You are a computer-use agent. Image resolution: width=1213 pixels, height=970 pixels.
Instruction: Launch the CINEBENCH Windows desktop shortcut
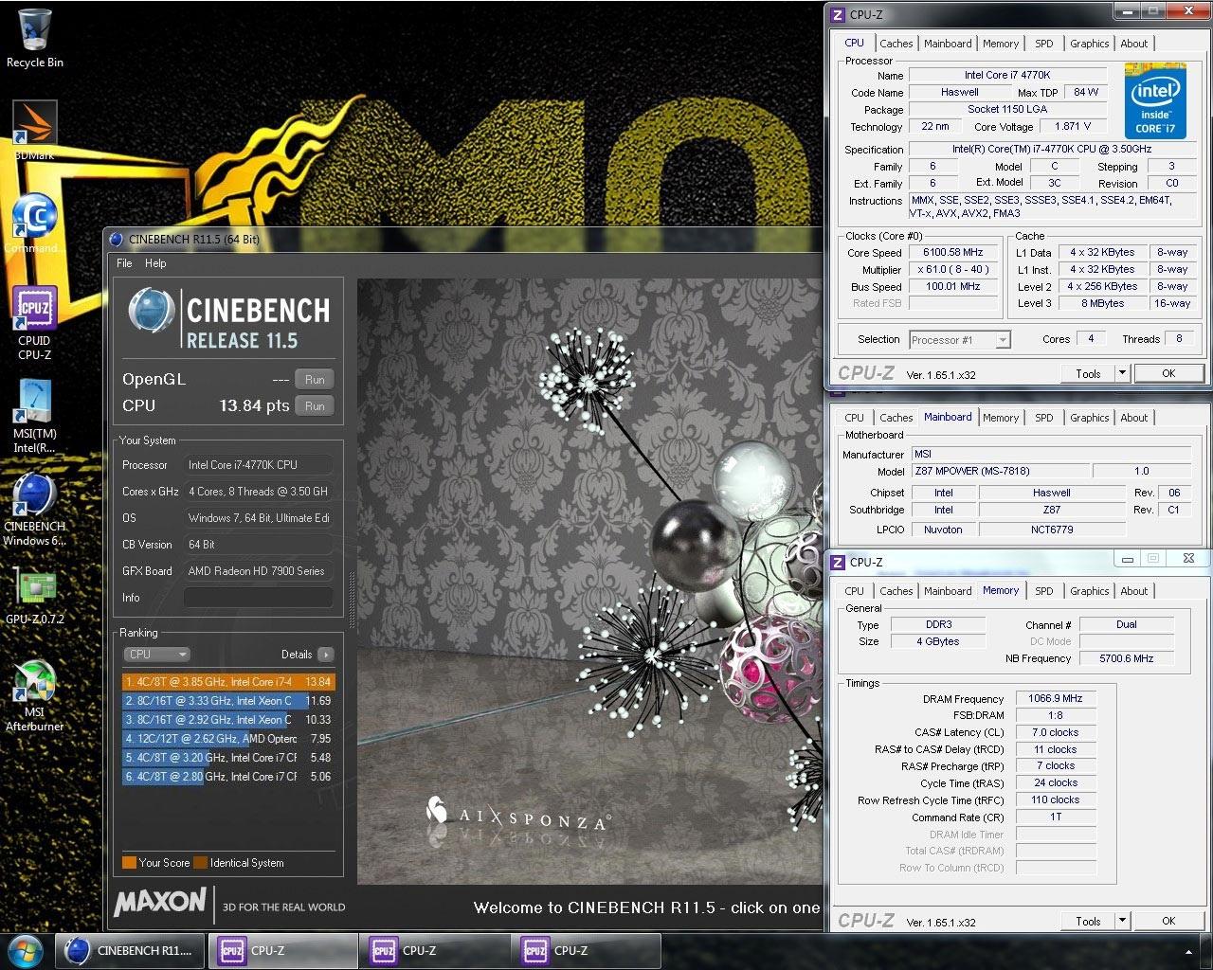[34, 510]
